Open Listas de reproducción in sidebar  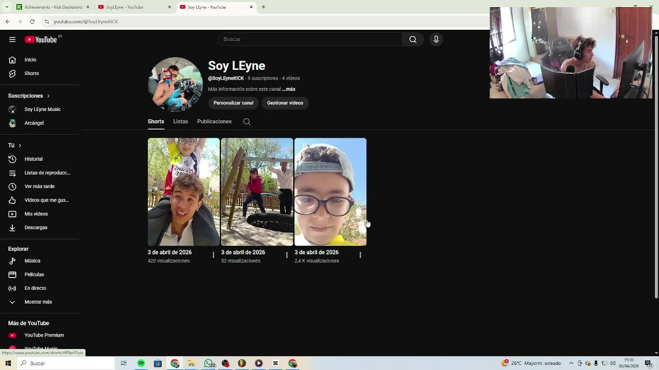(40, 173)
